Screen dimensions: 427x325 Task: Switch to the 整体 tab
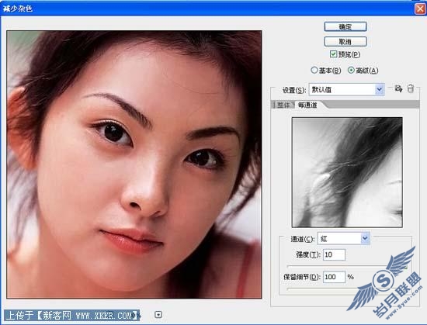click(x=283, y=105)
